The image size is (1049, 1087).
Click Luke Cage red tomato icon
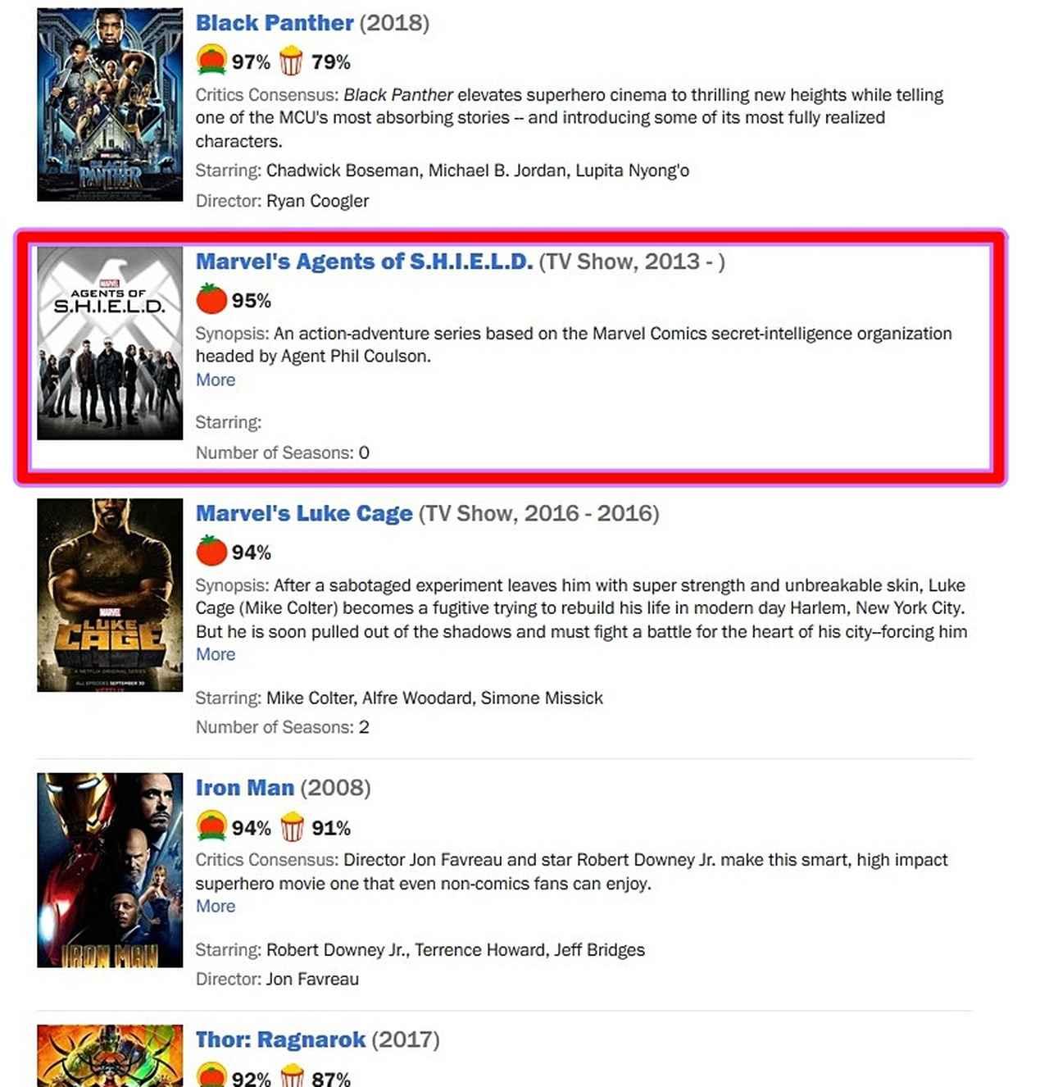pyautogui.click(x=211, y=551)
